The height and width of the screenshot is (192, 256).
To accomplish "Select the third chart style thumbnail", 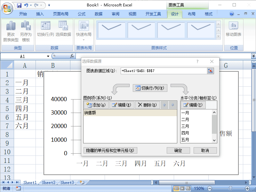I will [171, 30].
